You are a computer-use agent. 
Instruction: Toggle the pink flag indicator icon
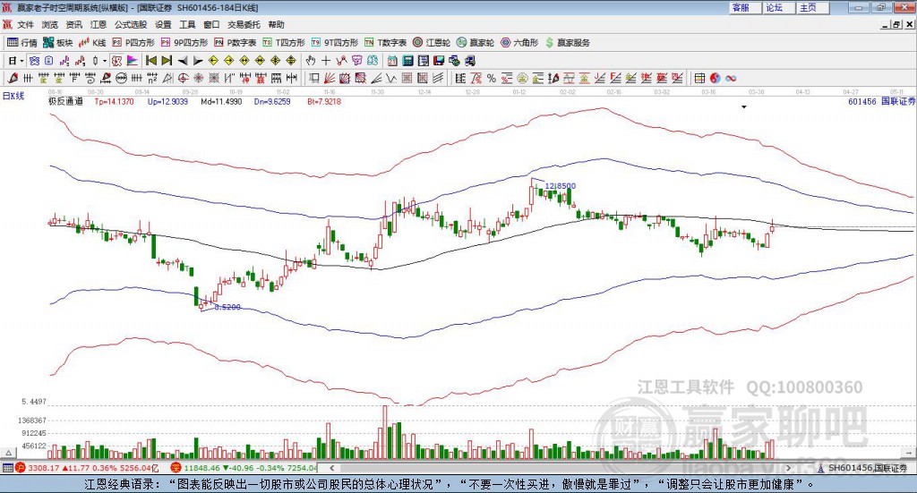[133, 61]
